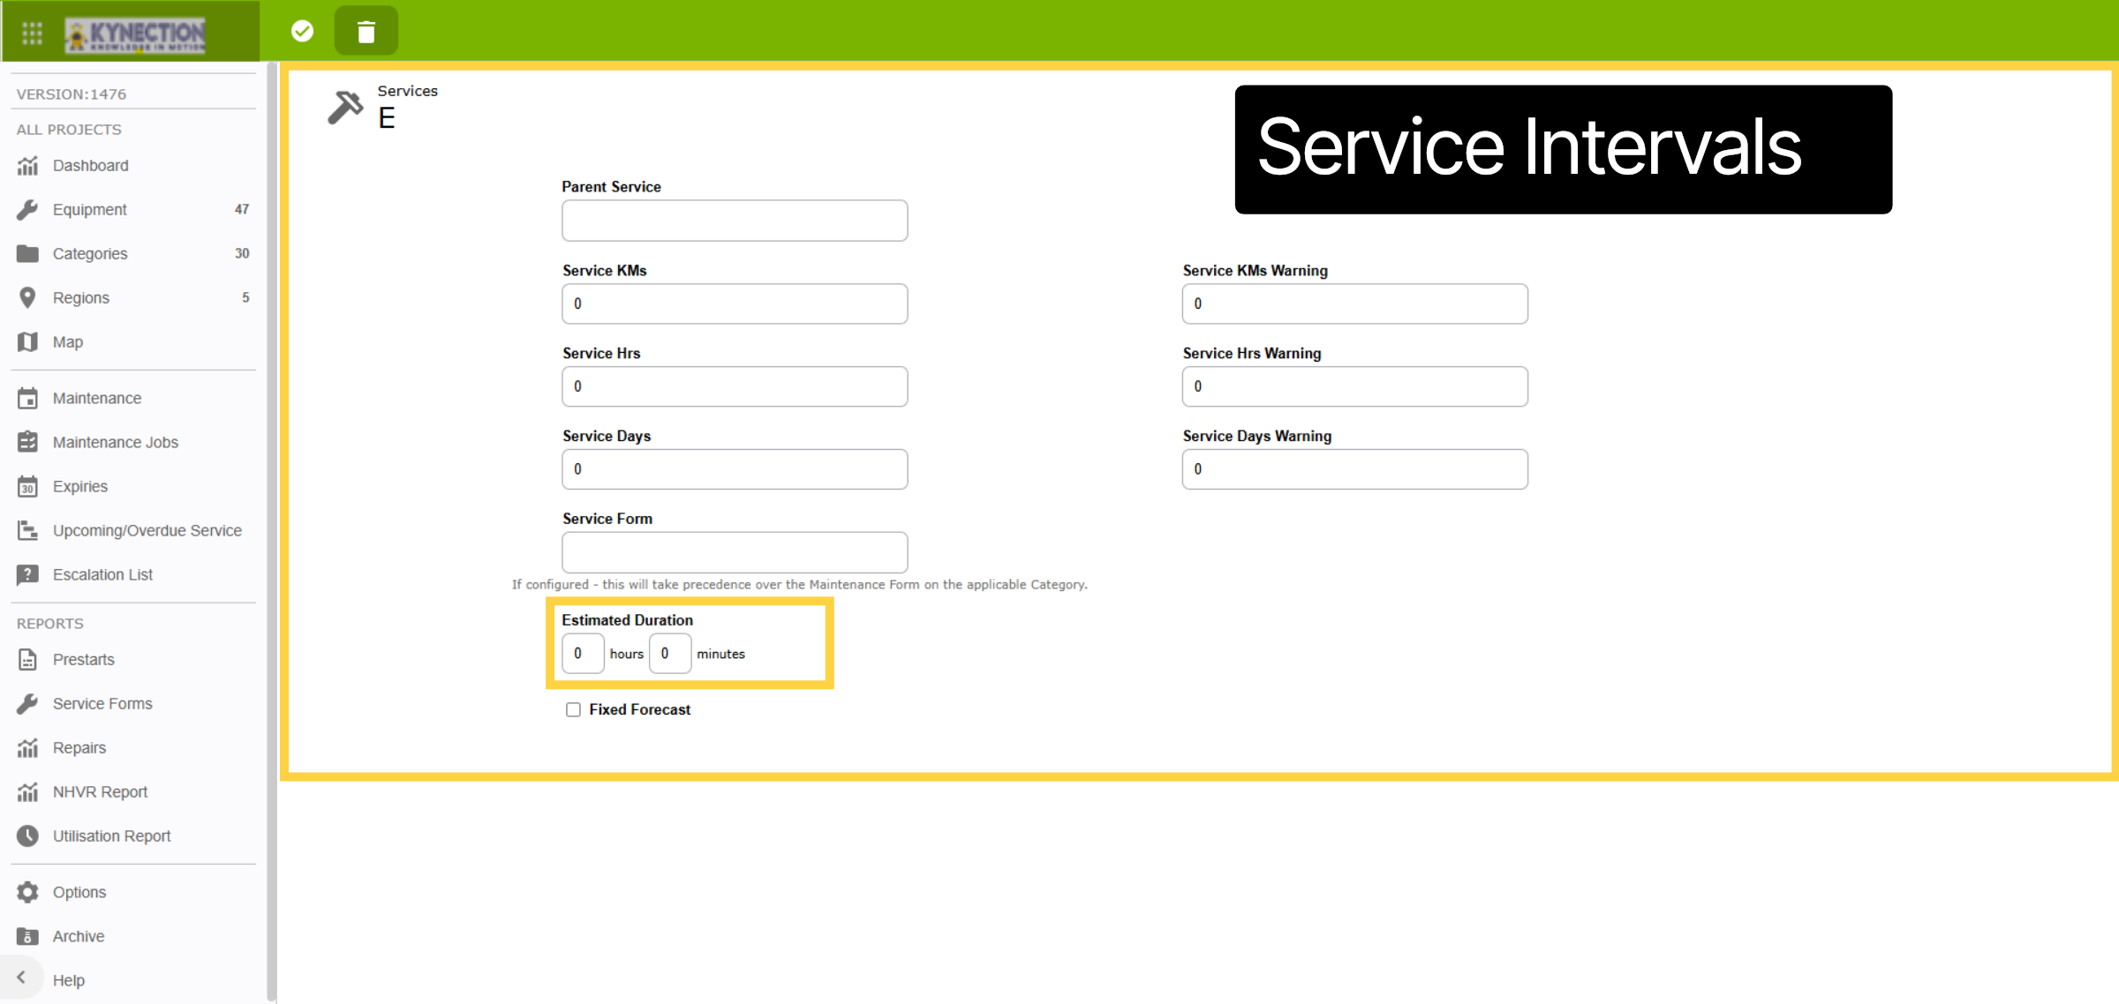Open the Parent Service field

pos(735,221)
